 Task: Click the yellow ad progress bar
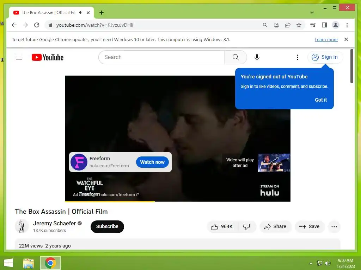click(110, 201)
